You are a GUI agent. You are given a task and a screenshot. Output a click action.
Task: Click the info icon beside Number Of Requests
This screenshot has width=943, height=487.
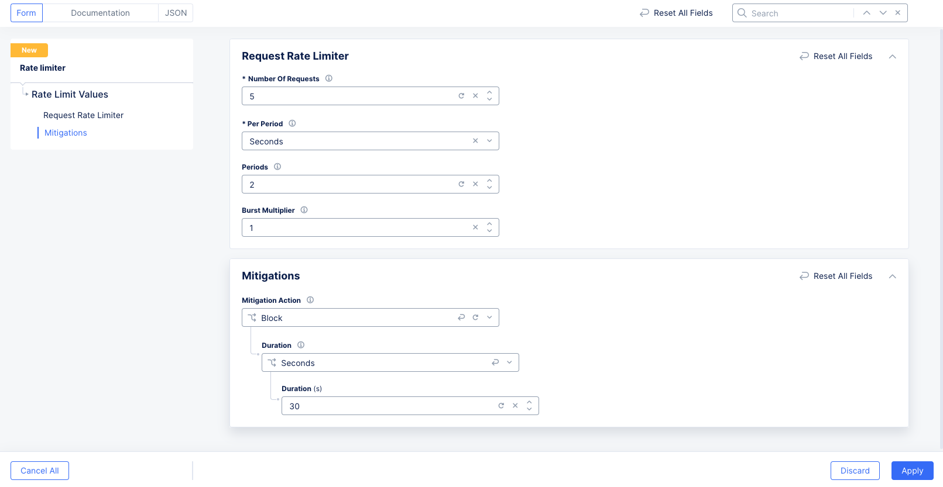[x=329, y=78]
